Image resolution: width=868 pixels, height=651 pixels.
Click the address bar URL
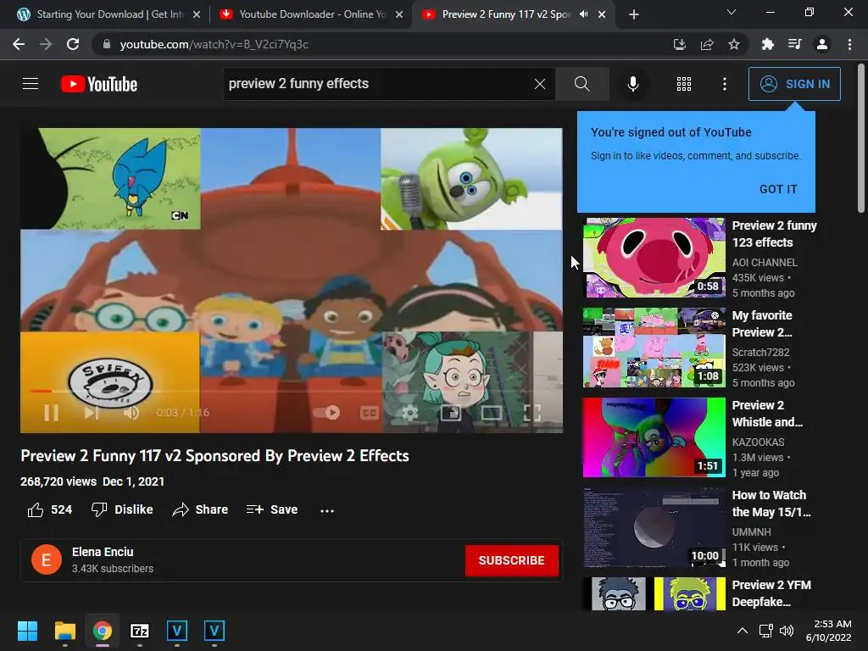click(x=214, y=44)
